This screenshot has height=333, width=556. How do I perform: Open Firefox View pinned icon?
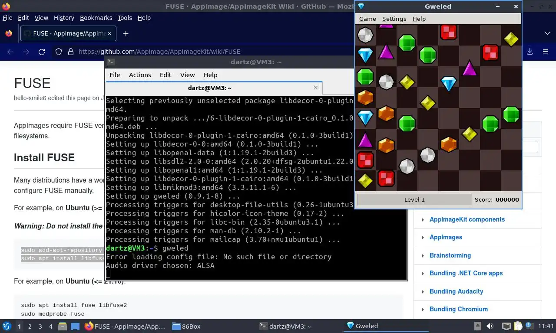coord(8,33)
